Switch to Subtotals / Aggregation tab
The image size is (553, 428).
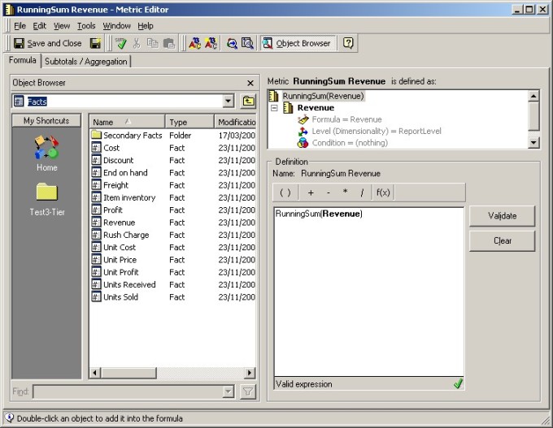coord(85,61)
